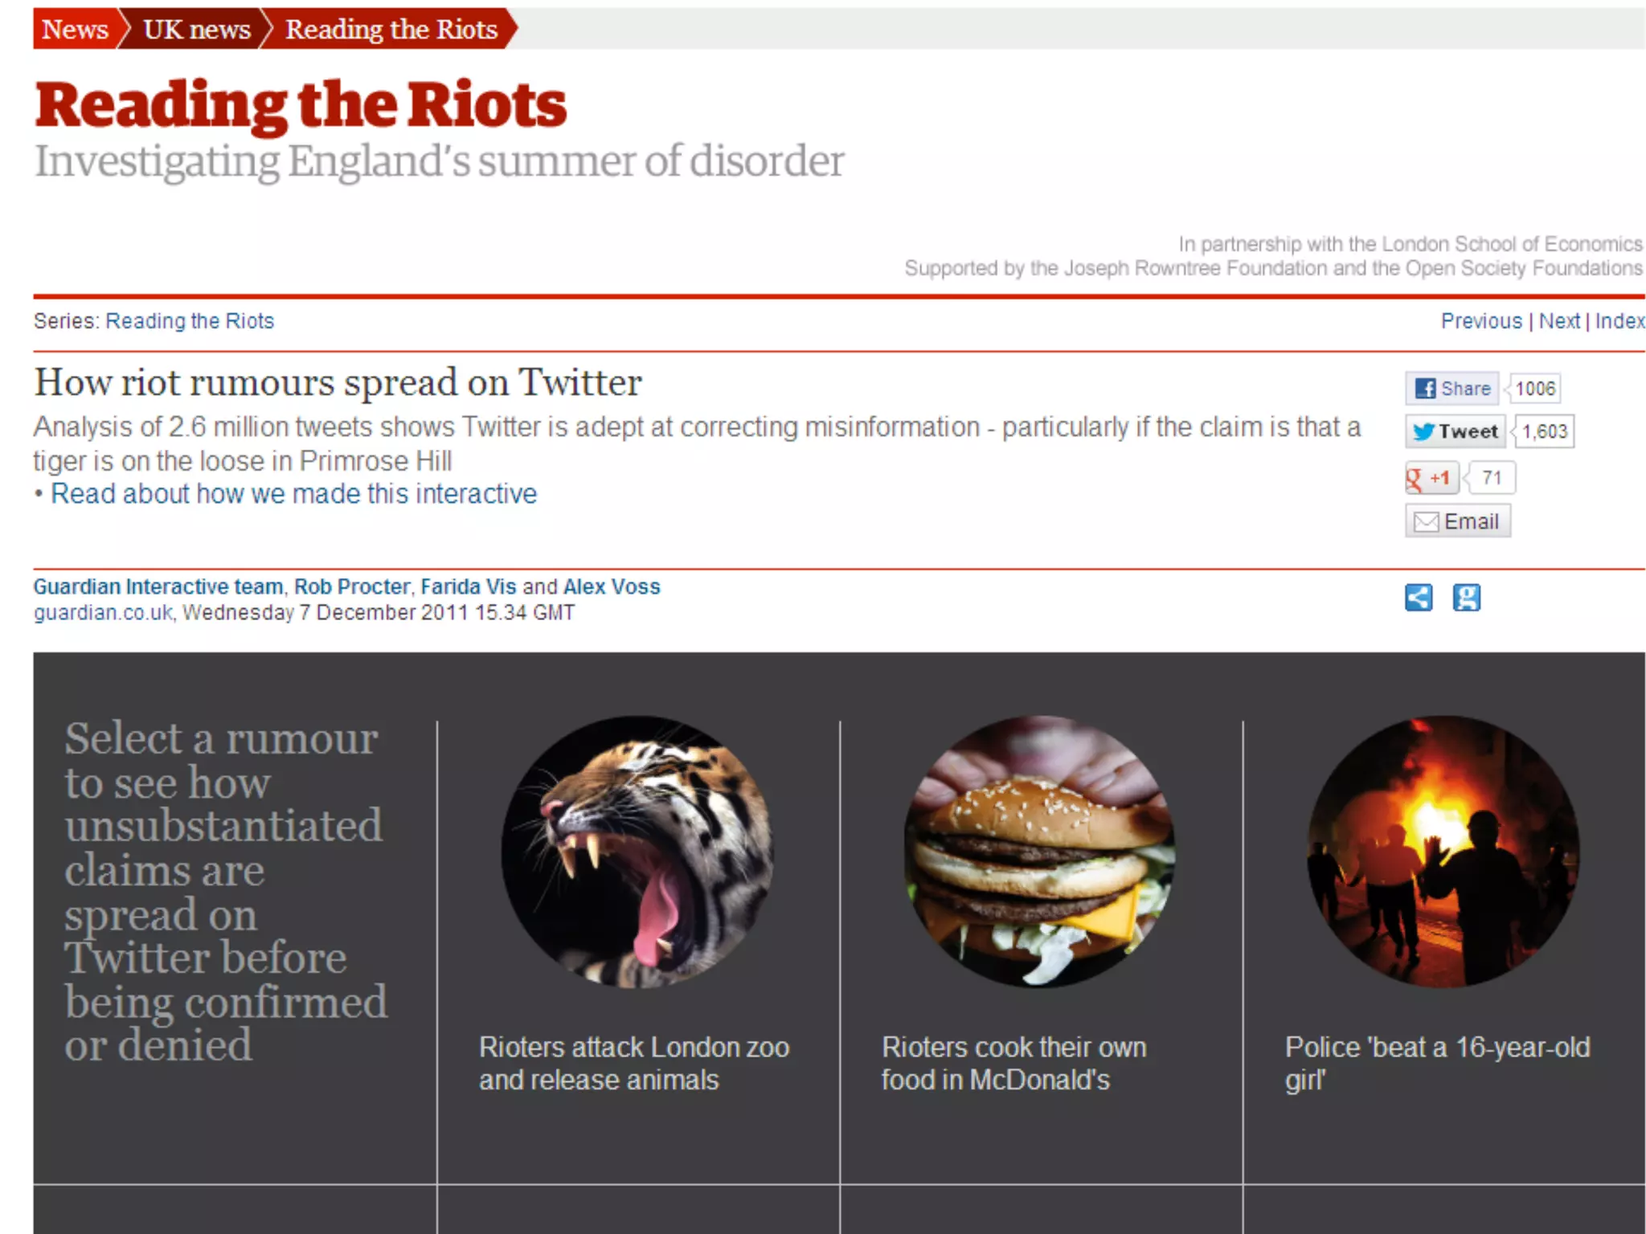Select the burning street rumour image

point(1443,852)
